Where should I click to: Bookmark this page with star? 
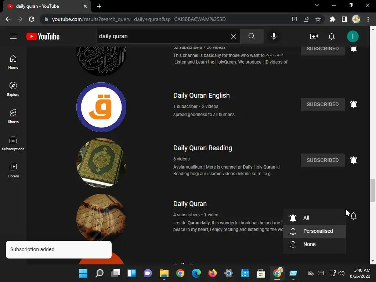pyautogui.click(x=318, y=19)
